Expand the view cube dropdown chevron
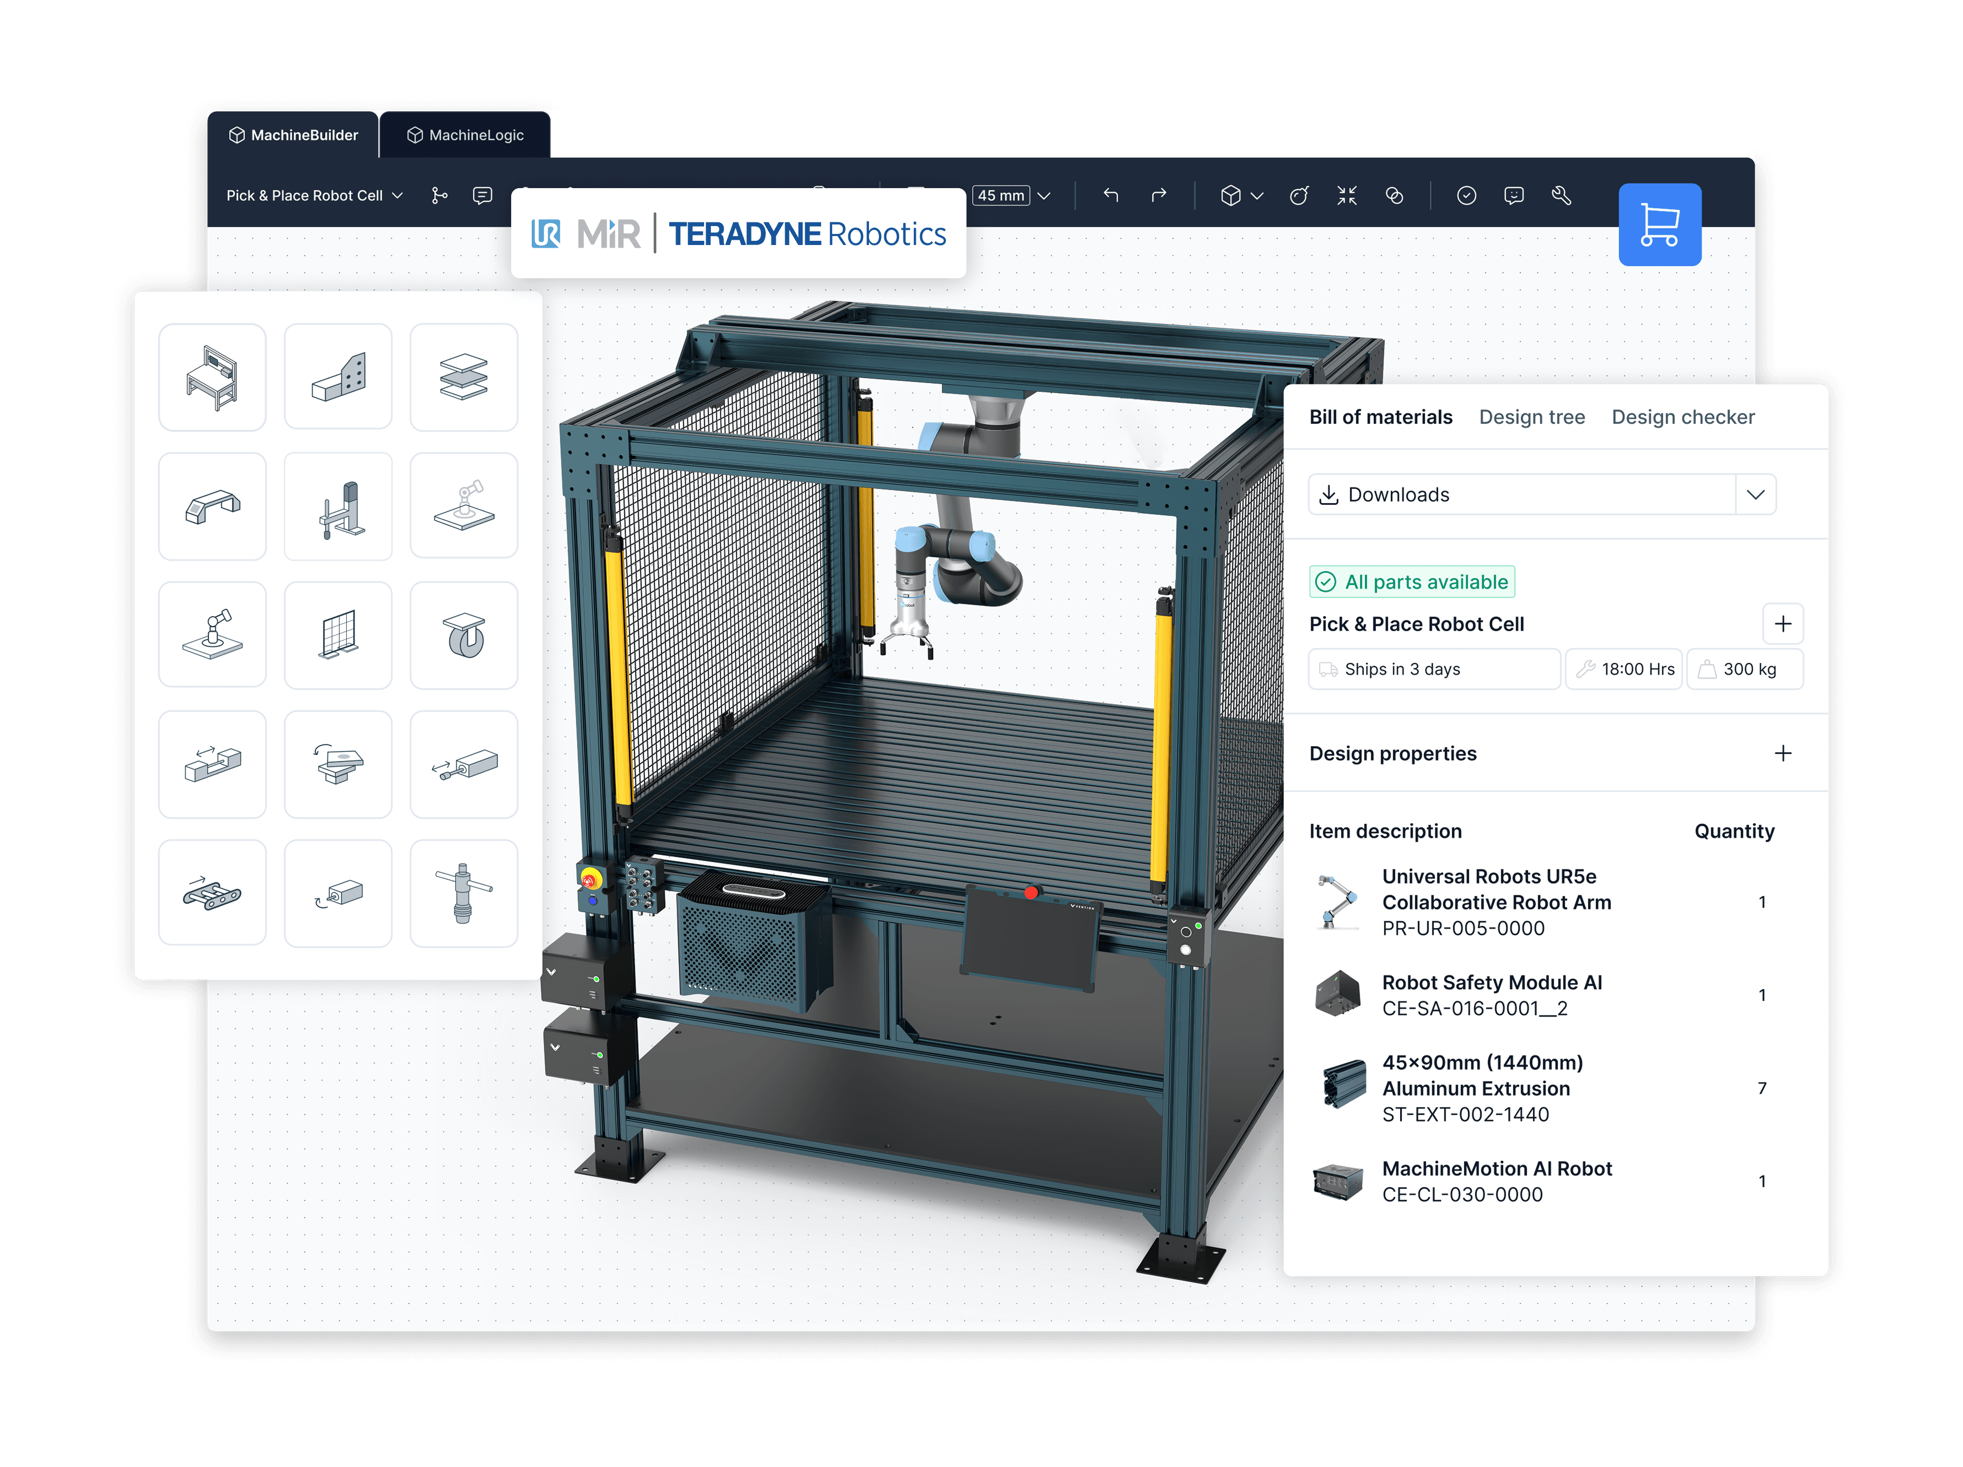 [1257, 196]
